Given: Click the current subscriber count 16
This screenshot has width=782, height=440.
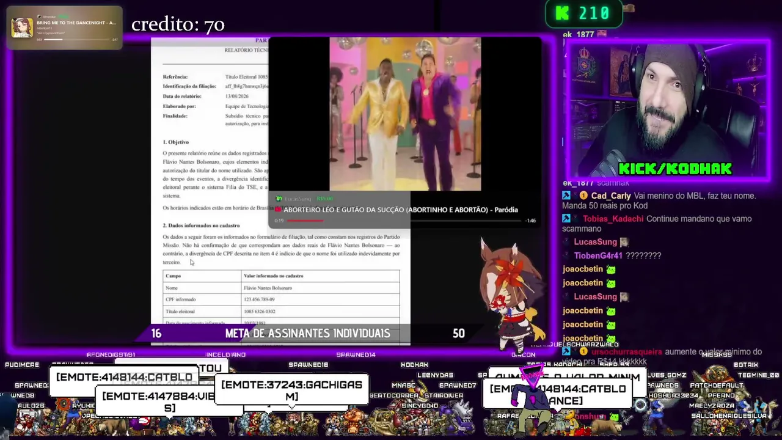Looking at the screenshot, I should point(156,333).
